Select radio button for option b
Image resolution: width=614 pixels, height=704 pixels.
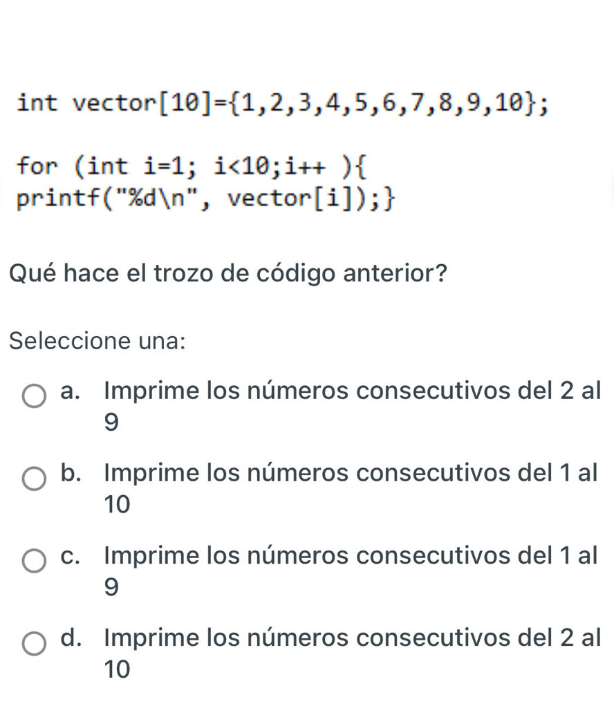coord(34,479)
